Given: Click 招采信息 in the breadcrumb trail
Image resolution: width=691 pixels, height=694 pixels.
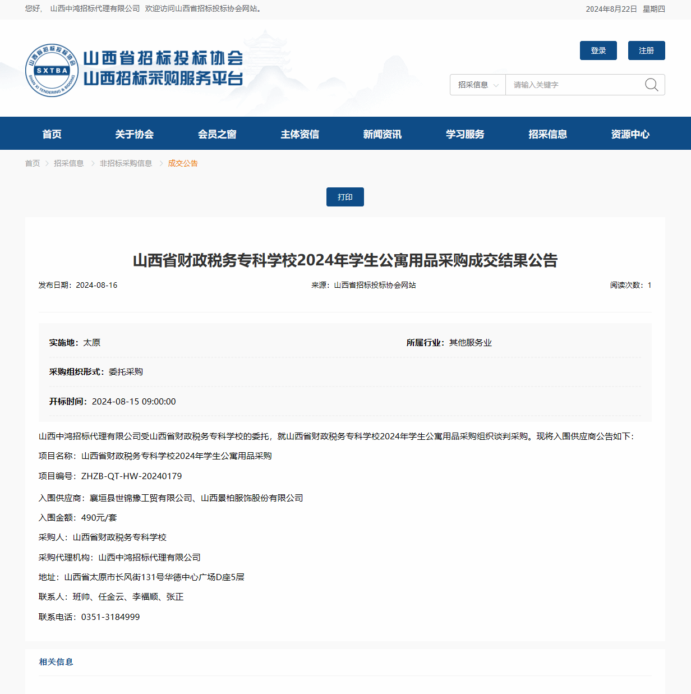Looking at the screenshot, I should (x=68, y=163).
